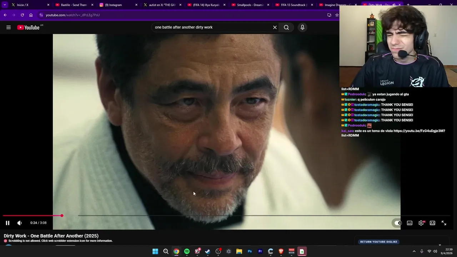457x257 pixels.
Task: Open the volume control in system tray
Action: [x=435, y=251]
